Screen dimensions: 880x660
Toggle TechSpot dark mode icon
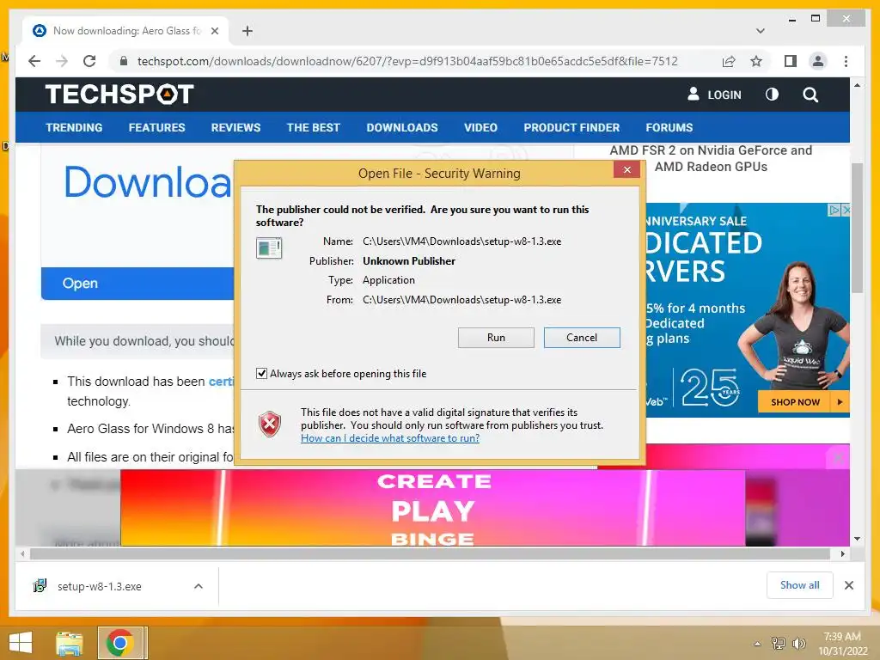pyautogui.click(x=772, y=95)
